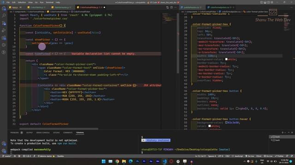Viewport: 295px width, 165px height.
Task: Open the left editor More Actions ellipsis
Action: click(x=176, y=7)
